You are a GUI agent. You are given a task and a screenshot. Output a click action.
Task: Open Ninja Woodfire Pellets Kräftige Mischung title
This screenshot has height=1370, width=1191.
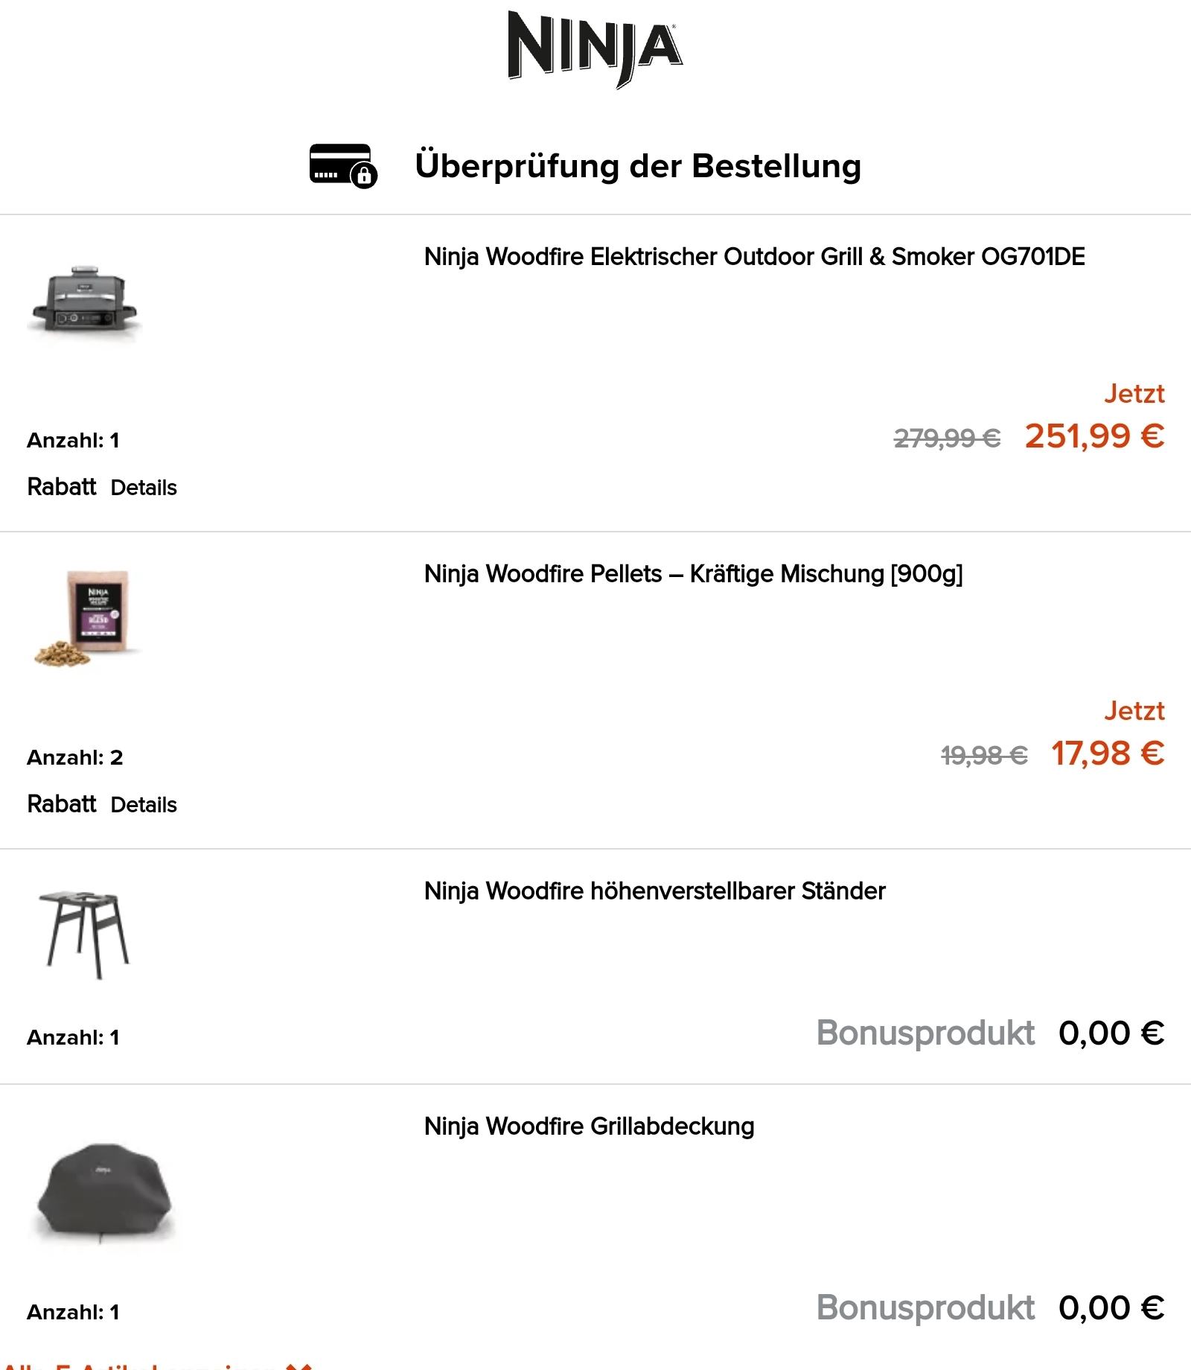(x=693, y=574)
